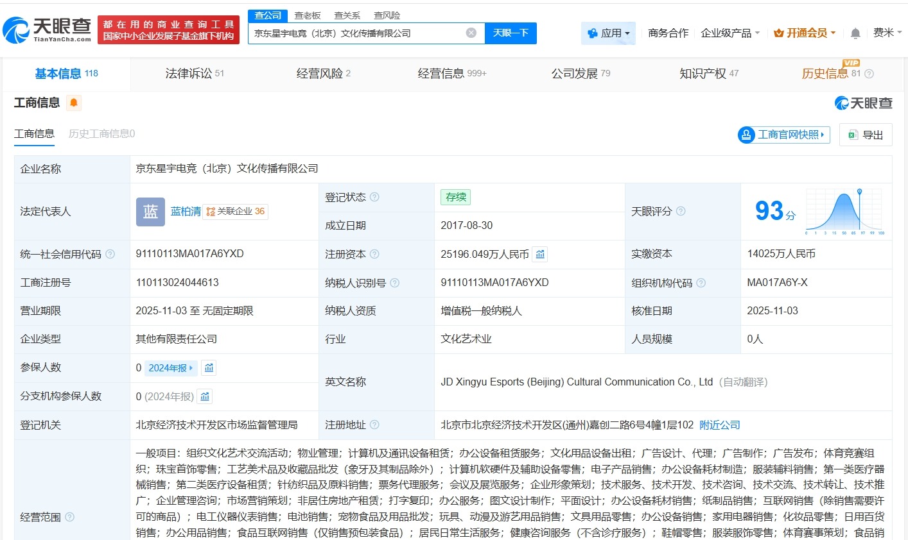Open the 应用 dropdown
Image resolution: width=908 pixels, height=540 pixels.
tap(607, 33)
